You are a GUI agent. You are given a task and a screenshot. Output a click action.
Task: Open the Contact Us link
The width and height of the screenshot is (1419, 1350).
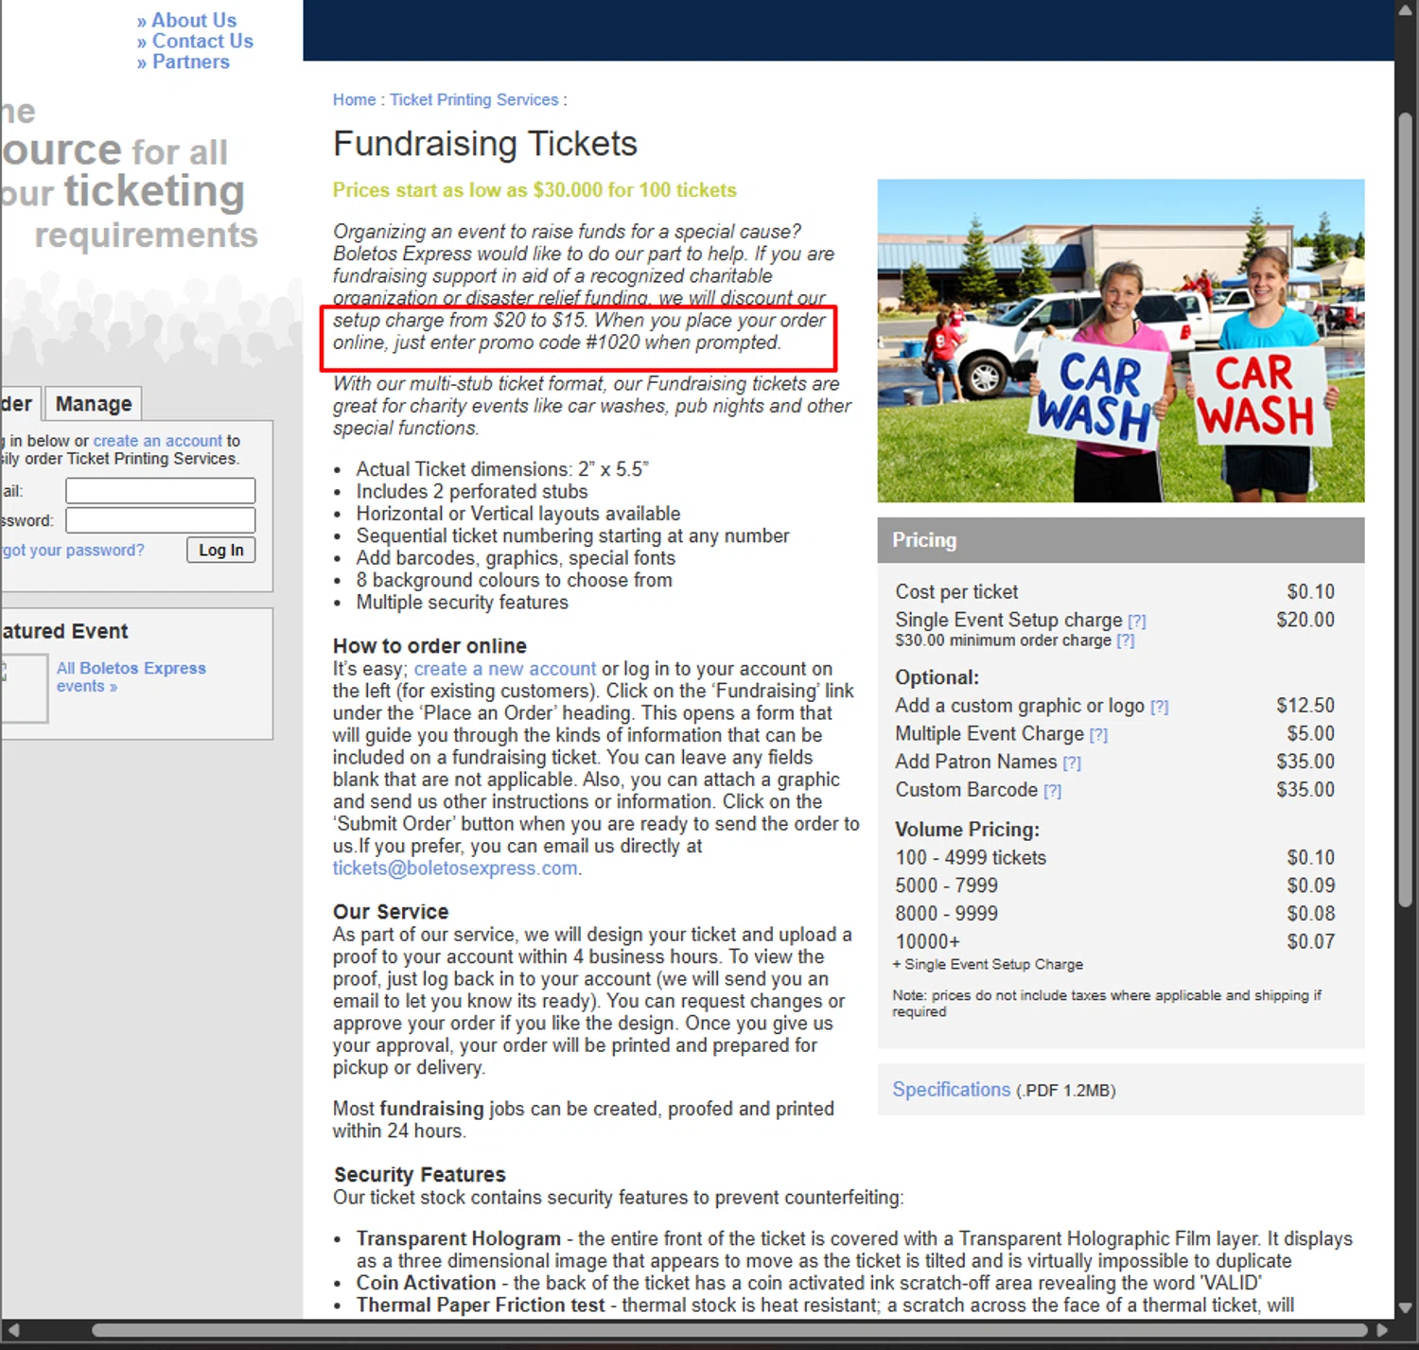pos(202,41)
